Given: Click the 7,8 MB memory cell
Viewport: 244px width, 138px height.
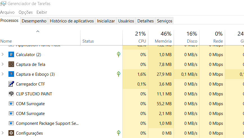Looking at the screenshot, I should click(x=161, y=64).
